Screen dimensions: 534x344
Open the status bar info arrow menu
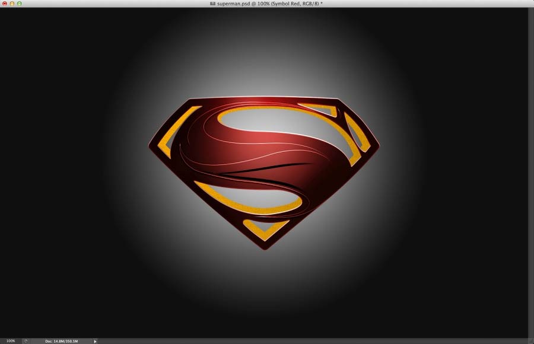point(95,341)
